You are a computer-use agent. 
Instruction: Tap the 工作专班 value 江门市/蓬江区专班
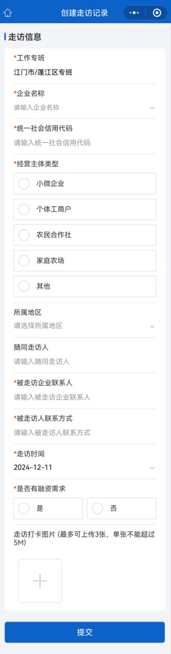tap(43, 72)
